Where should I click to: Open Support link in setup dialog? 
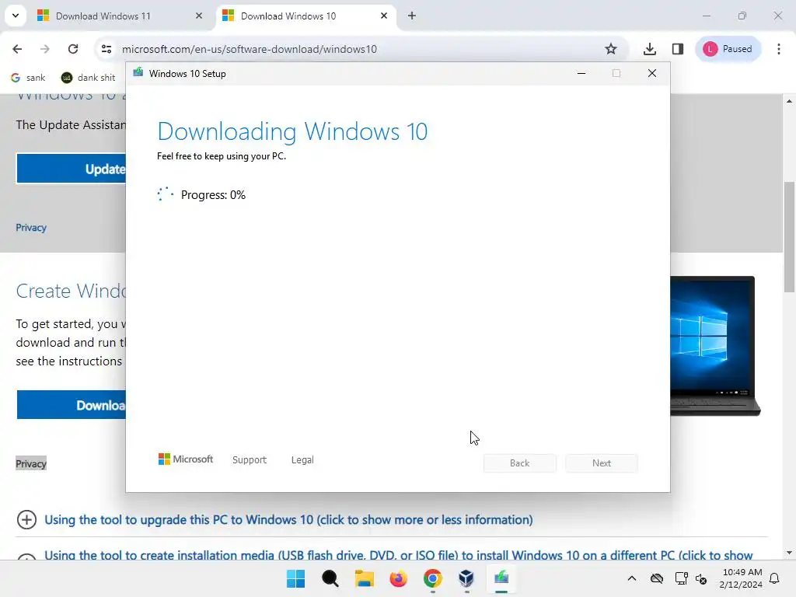(x=250, y=460)
